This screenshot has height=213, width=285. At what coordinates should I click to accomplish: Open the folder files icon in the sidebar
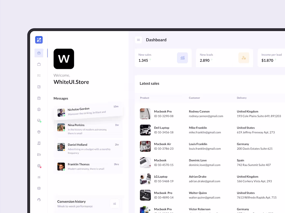39,154
